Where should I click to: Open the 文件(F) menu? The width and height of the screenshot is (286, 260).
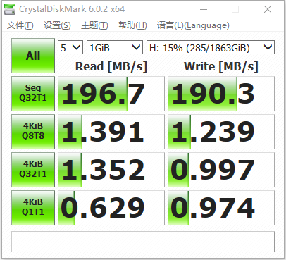(x=20, y=25)
